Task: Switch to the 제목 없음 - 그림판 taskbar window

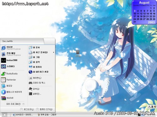Action: pos(47,115)
